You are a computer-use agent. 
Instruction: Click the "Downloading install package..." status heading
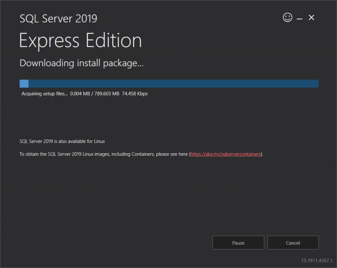82,63
